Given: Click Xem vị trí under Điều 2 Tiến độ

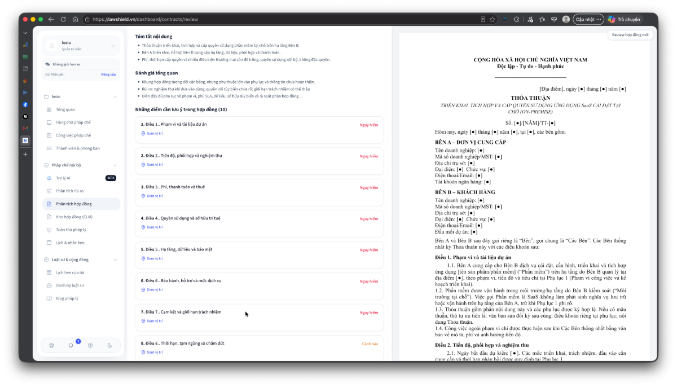Looking at the screenshot, I should pyautogui.click(x=152, y=165).
